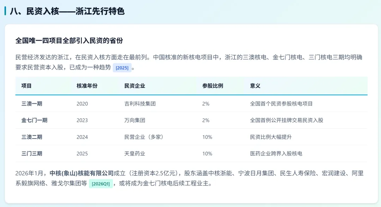Viewport: 381px width, 207px height.
Task: Click the 天皇药业 cell
Action: 135,154
